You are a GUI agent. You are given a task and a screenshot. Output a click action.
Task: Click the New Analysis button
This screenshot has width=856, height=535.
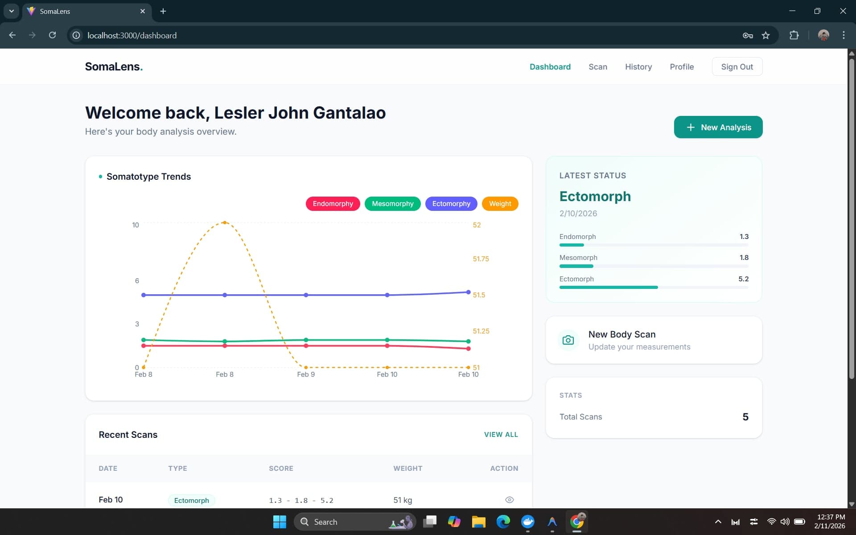(718, 128)
